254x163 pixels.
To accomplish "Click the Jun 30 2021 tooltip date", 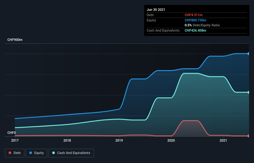I will [156, 10].
